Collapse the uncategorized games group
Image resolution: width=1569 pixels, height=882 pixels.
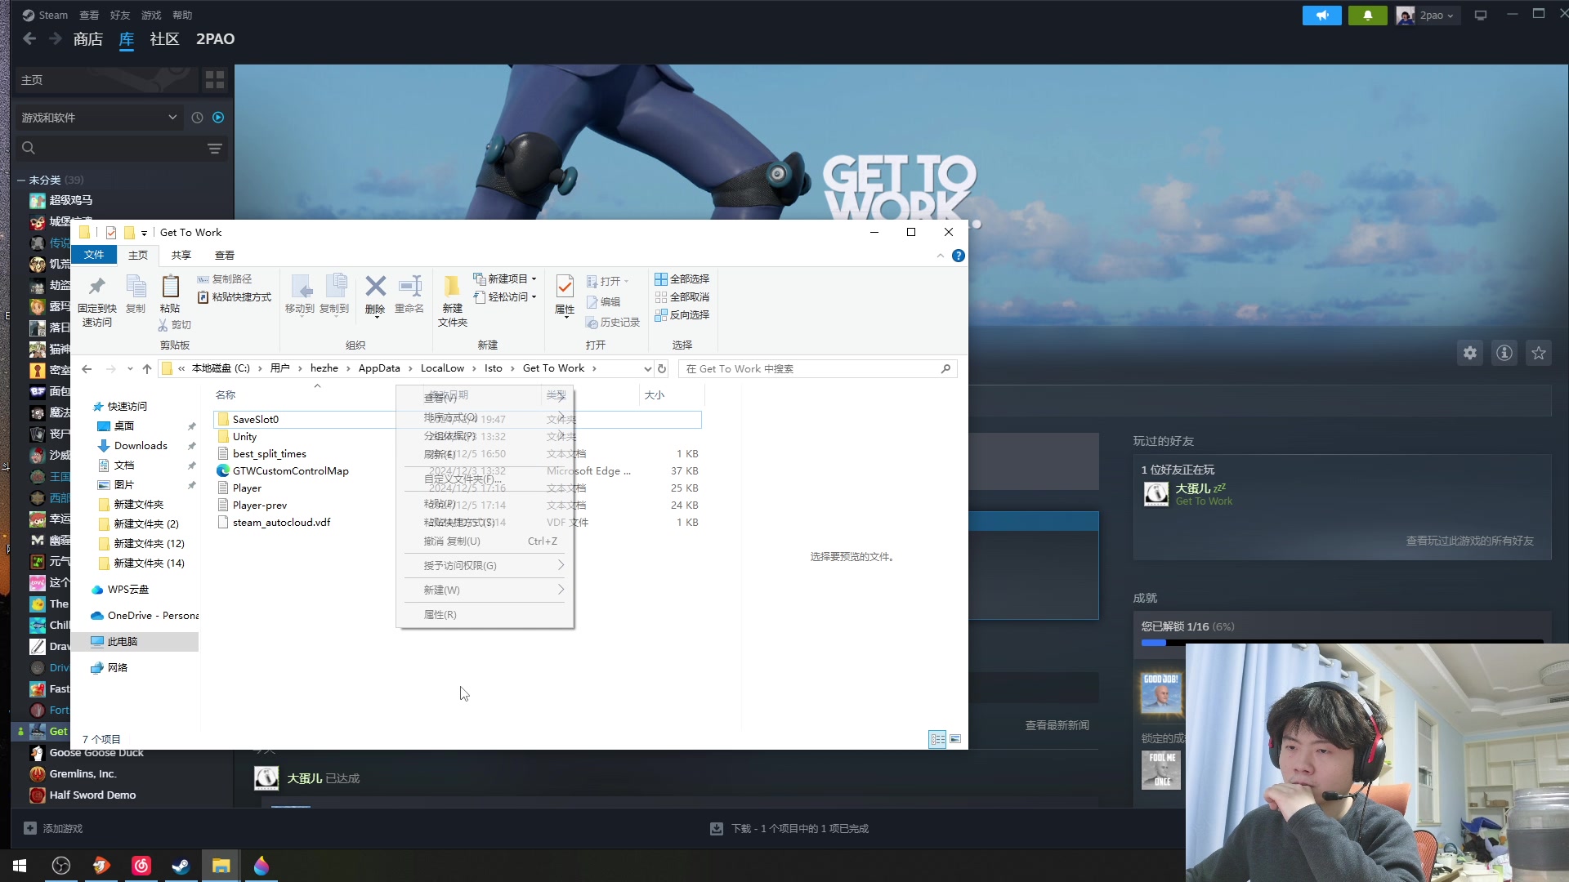pyautogui.click(x=20, y=180)
